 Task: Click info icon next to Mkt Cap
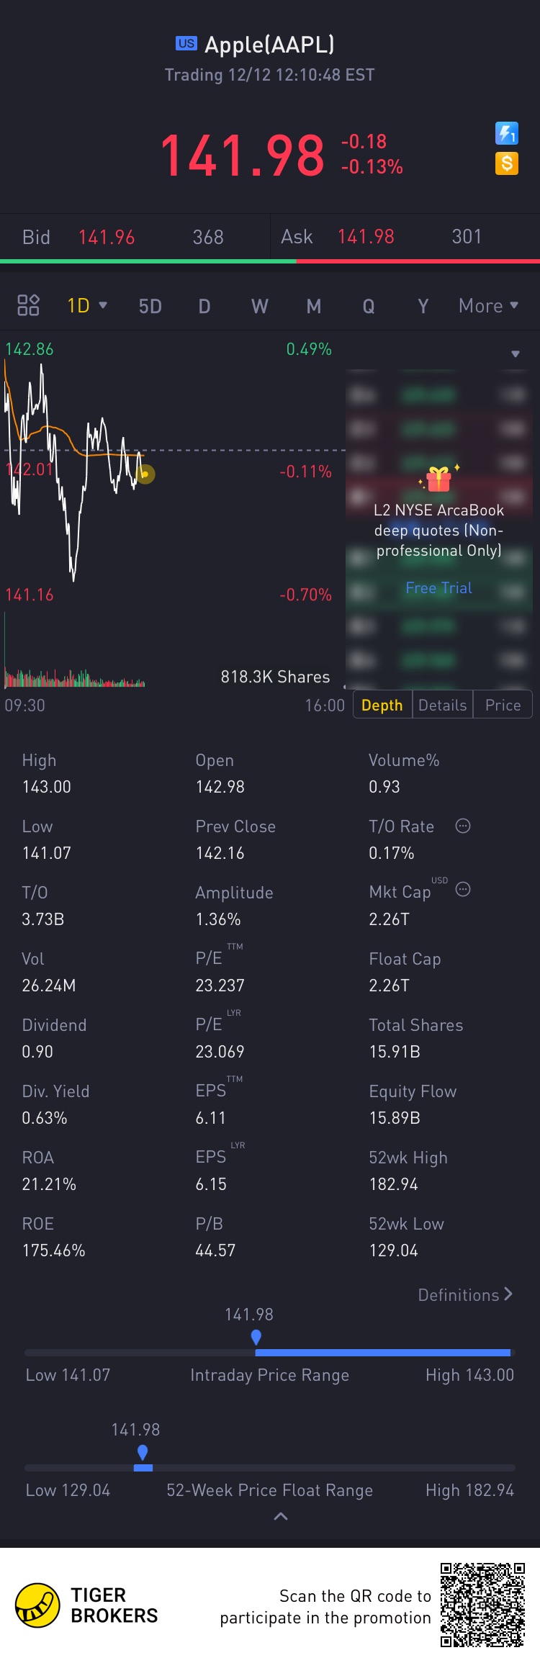tap(463, 890)
